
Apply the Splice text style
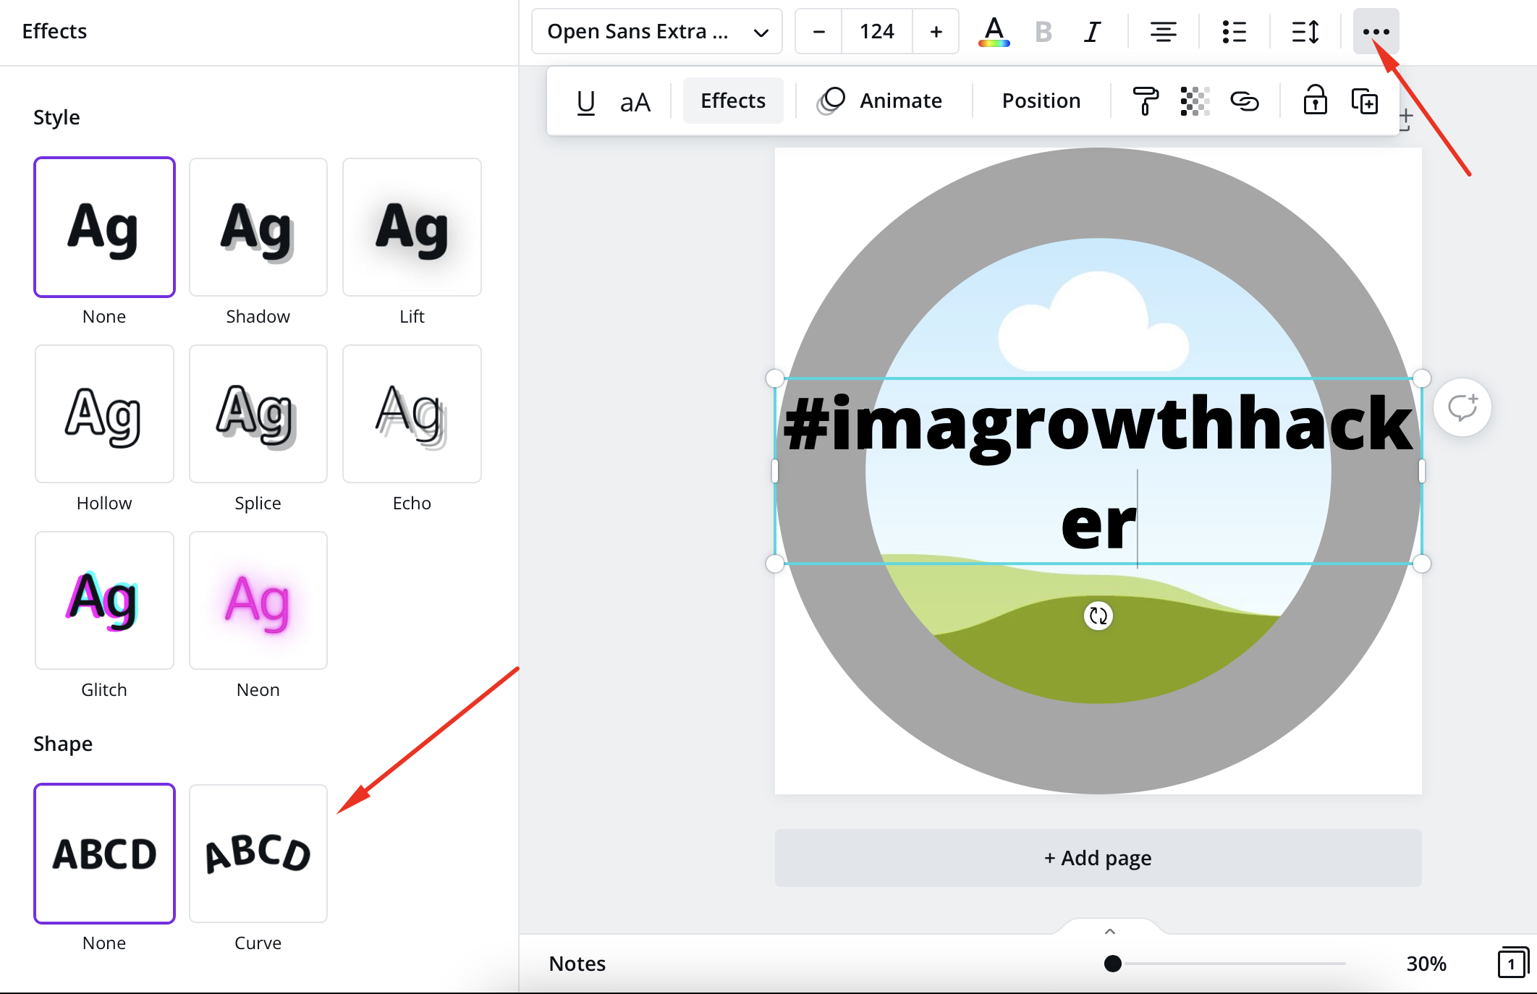[258, 414]
